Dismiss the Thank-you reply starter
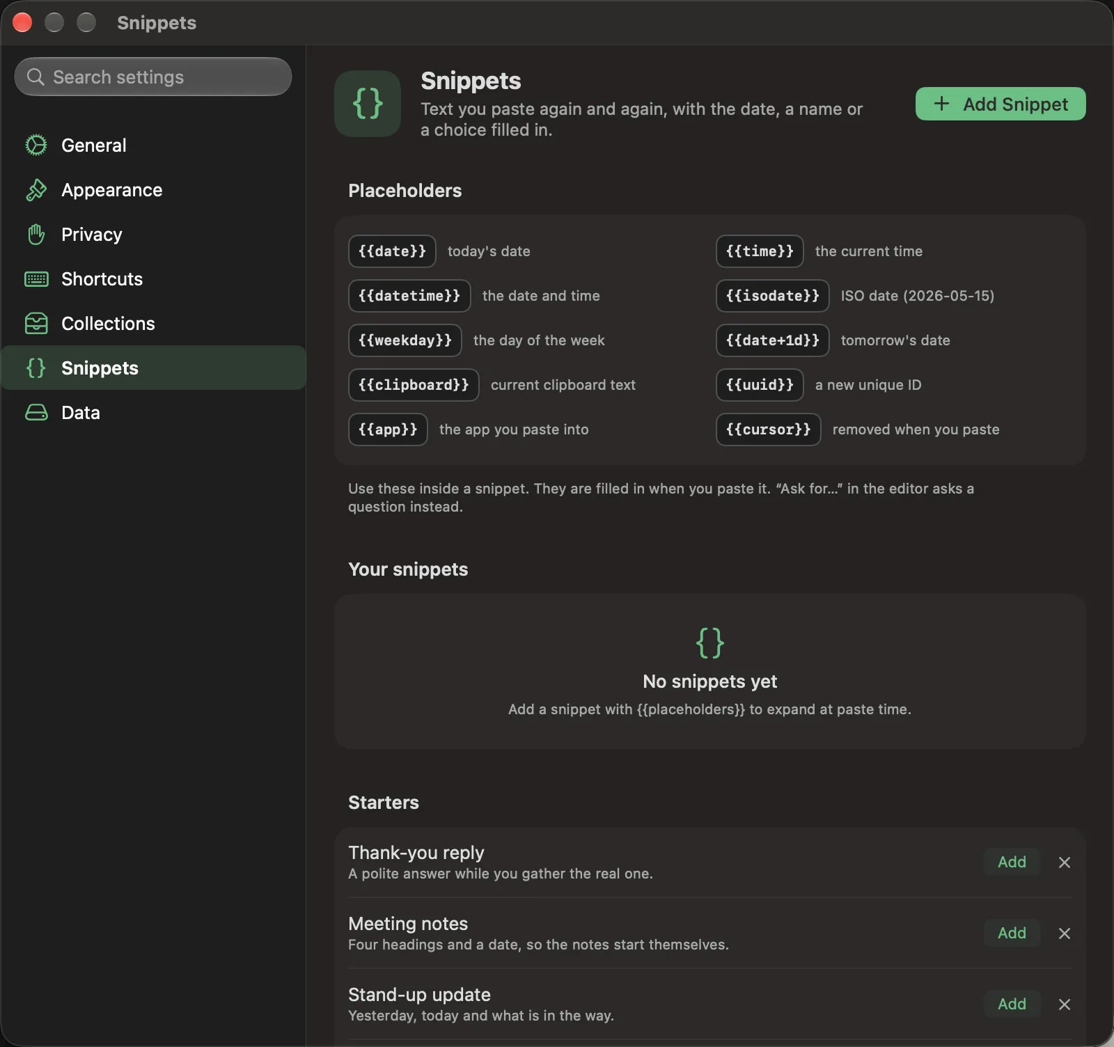 click(x=1065, y=863)
